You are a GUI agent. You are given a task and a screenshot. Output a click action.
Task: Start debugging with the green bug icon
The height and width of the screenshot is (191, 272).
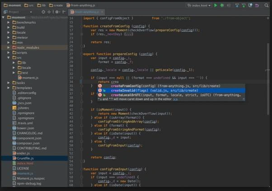click(222, 5)
